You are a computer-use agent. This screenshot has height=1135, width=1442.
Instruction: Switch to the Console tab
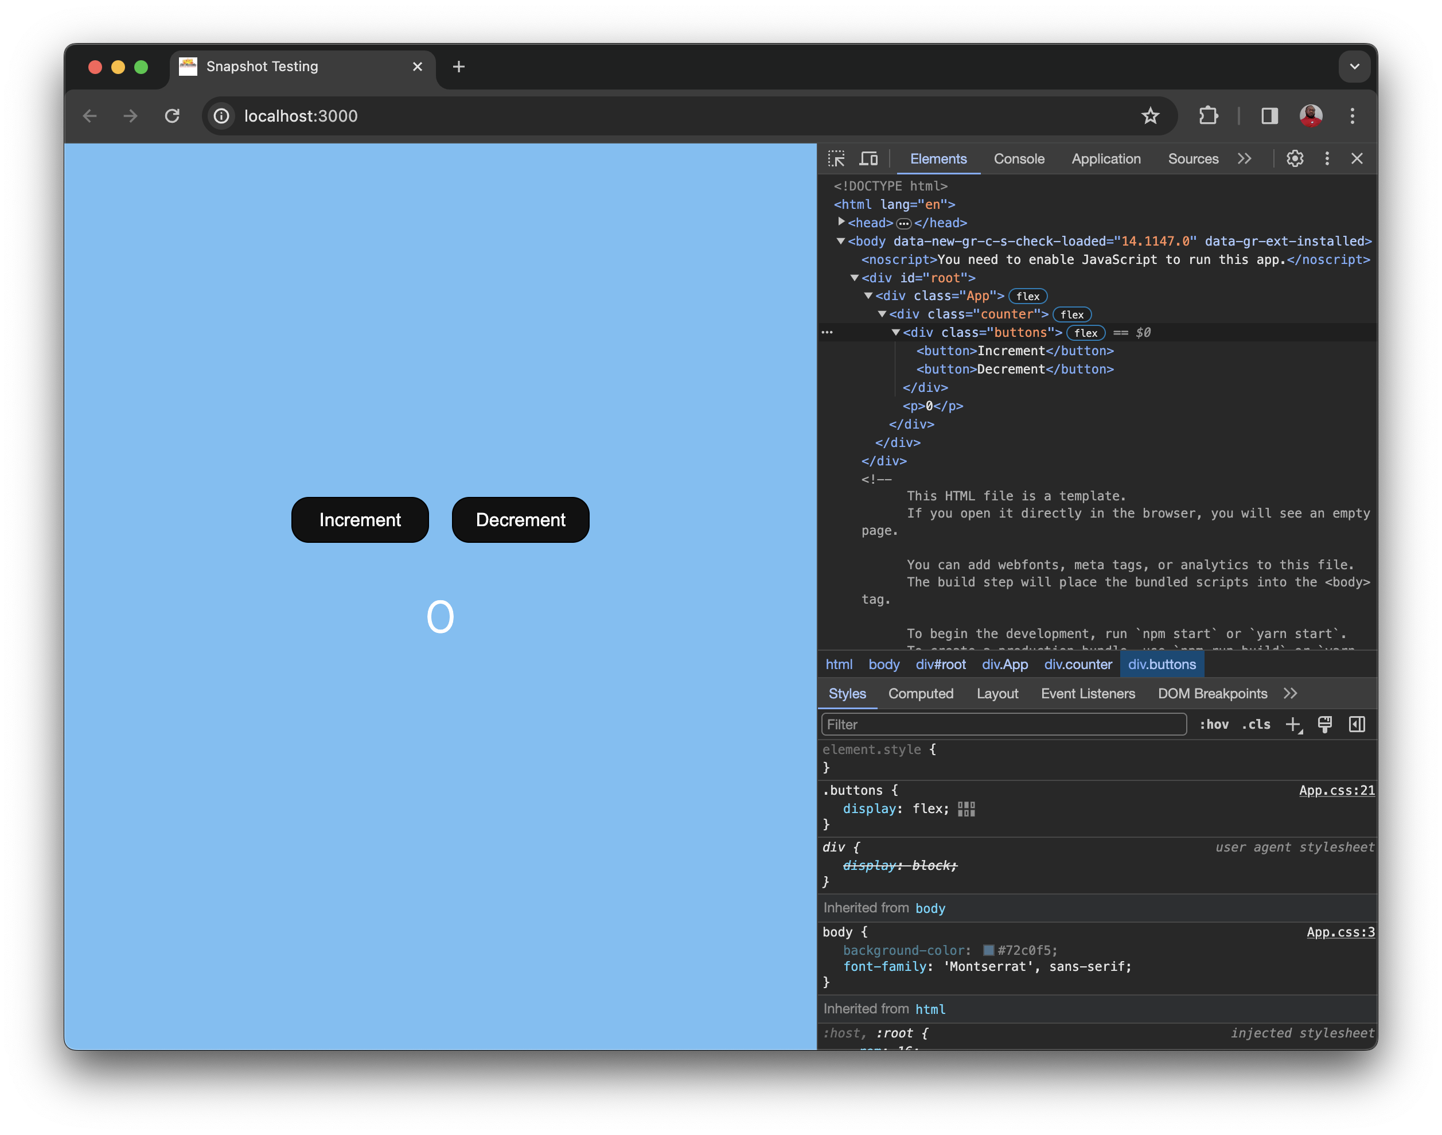pyautogui.click(x=1018, y=159)
